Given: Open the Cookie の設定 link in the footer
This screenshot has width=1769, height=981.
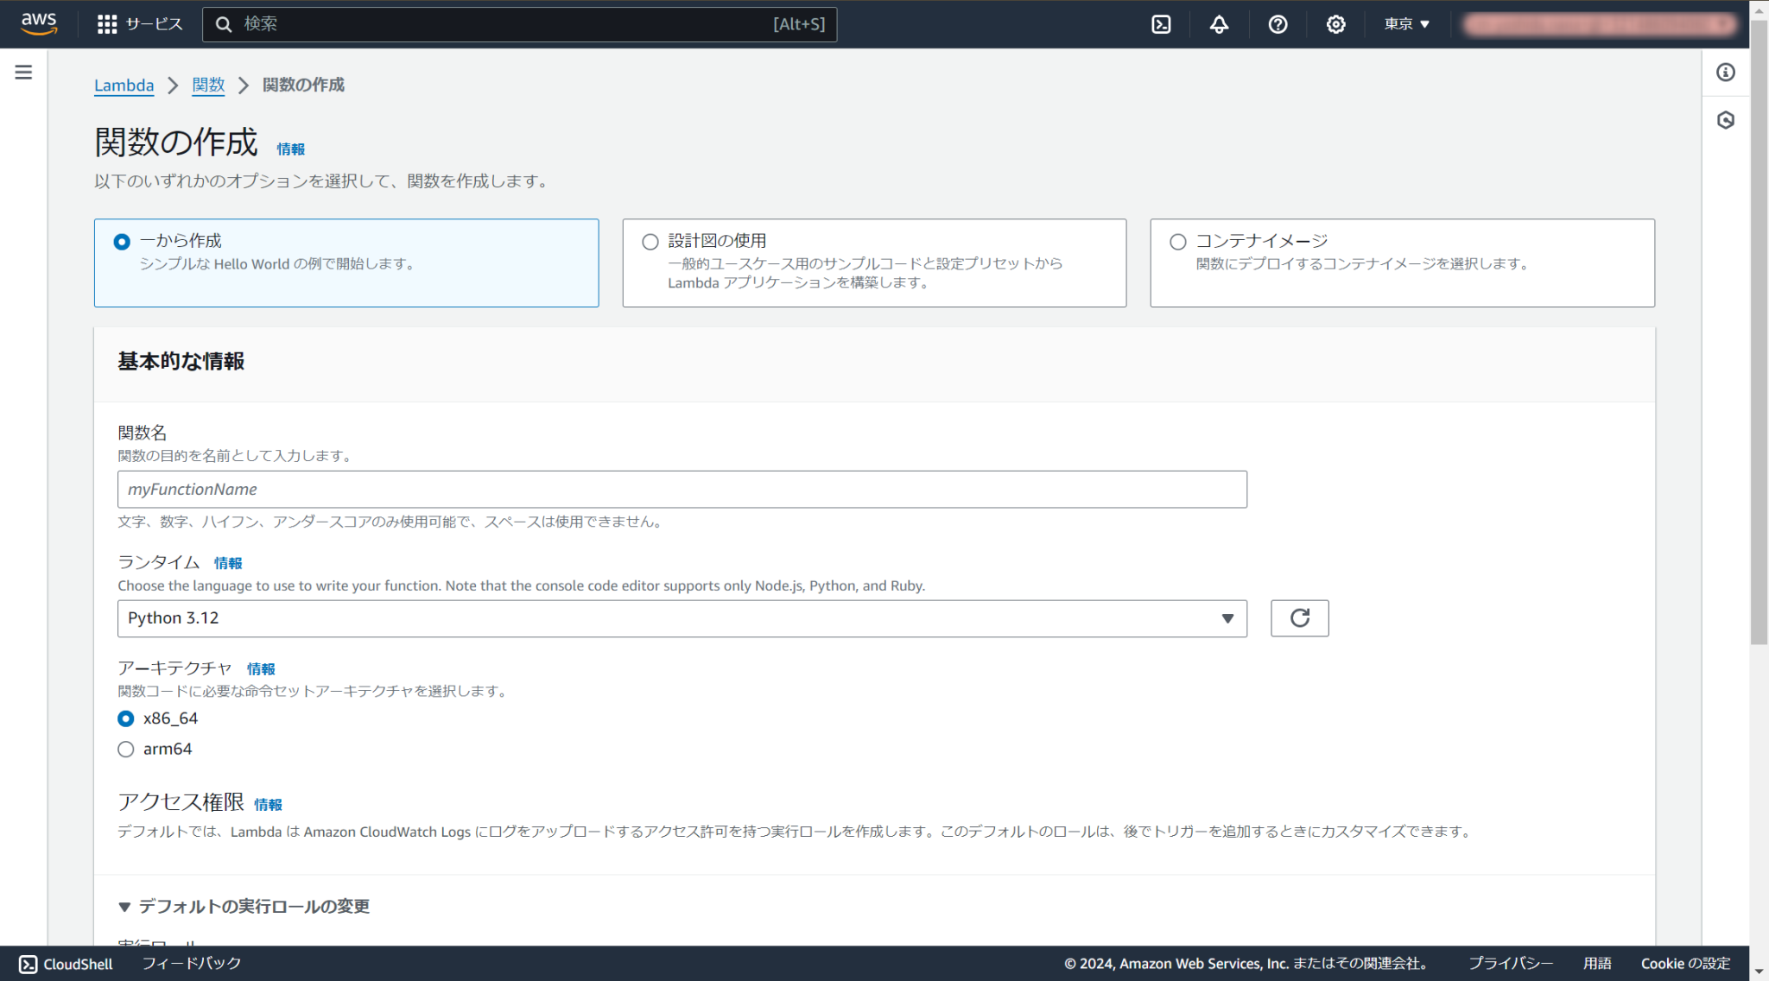Looking at the screenshot, I should [1683, 963].
